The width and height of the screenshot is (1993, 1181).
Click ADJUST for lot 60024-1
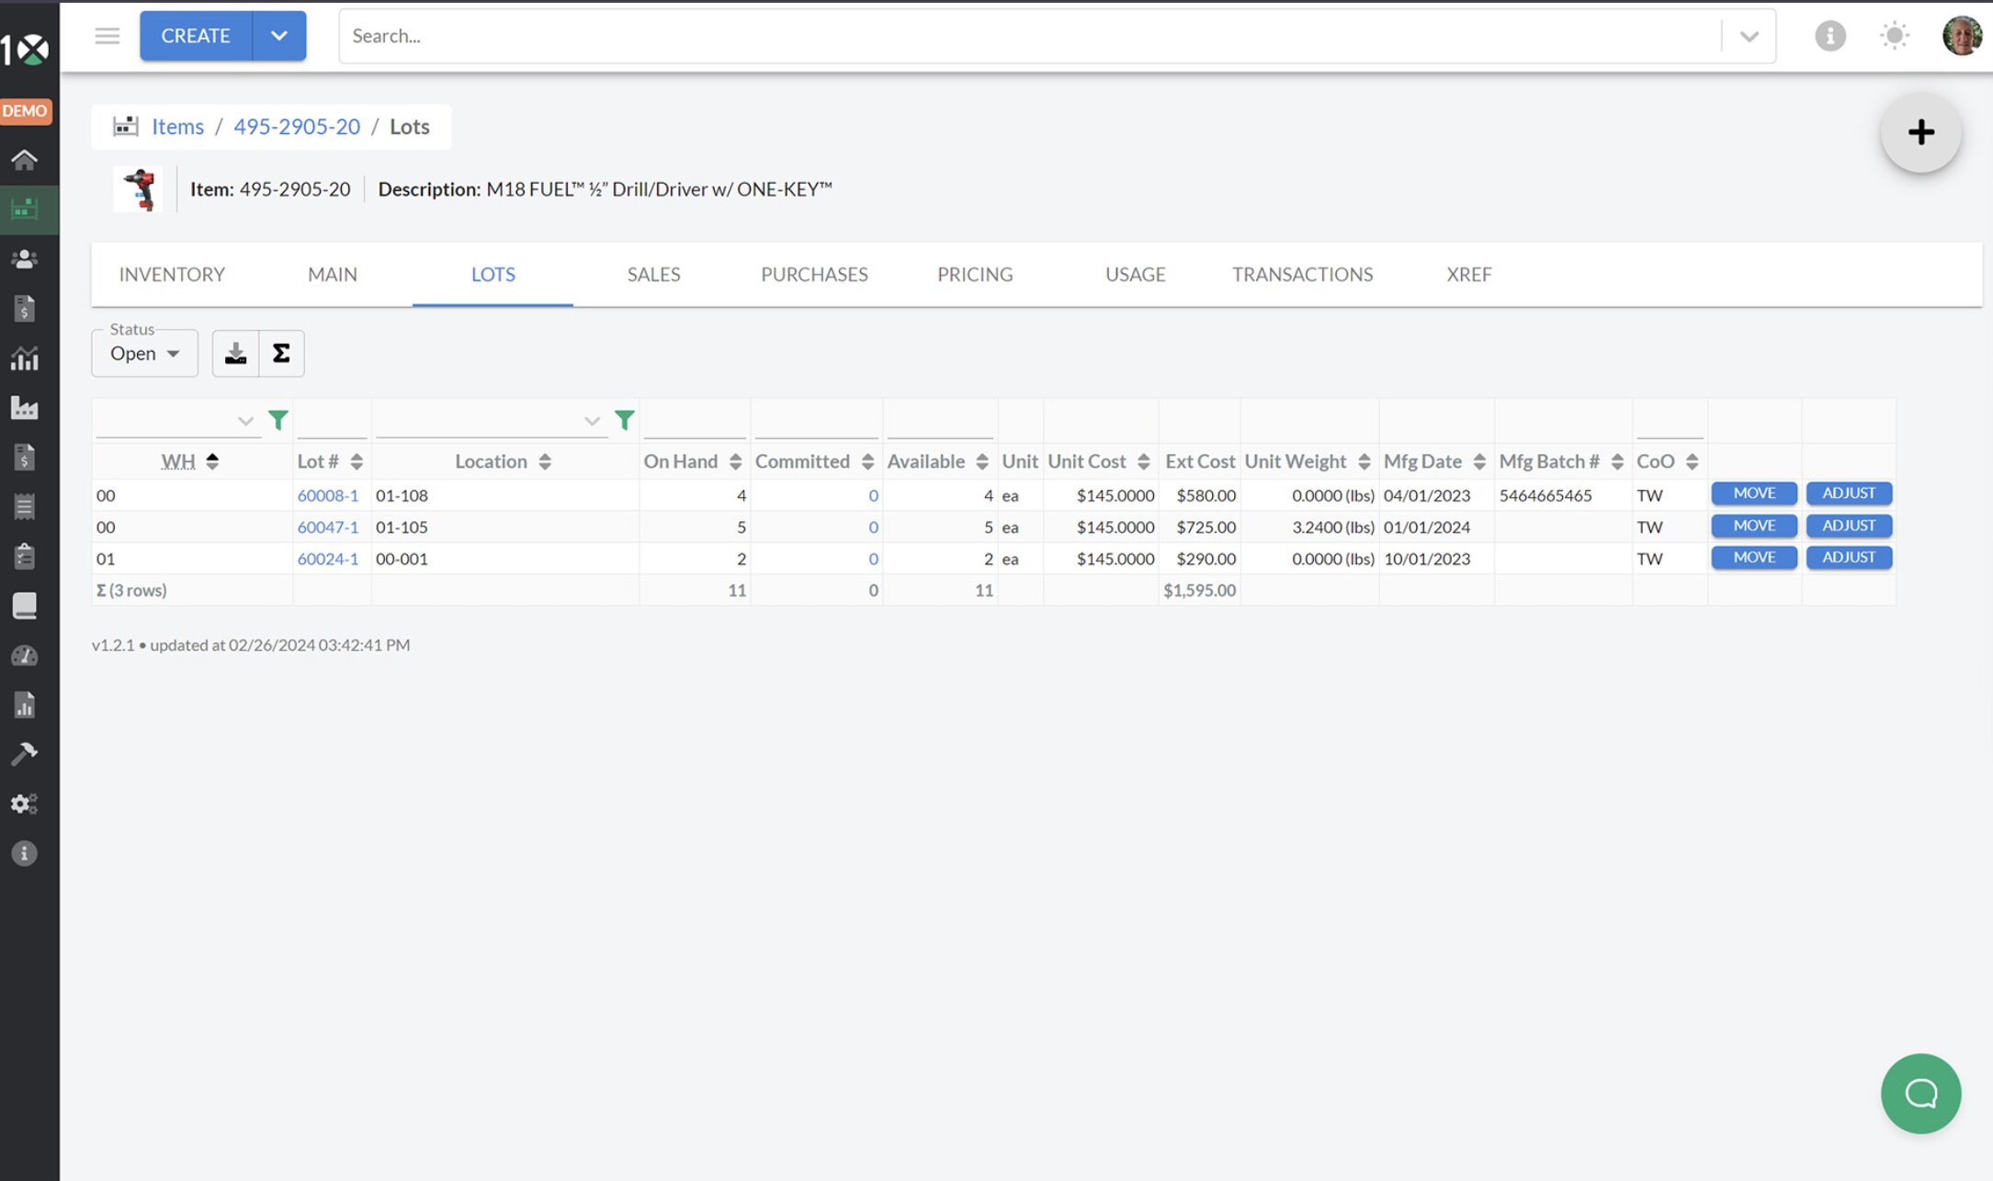tap(1848, 558)
